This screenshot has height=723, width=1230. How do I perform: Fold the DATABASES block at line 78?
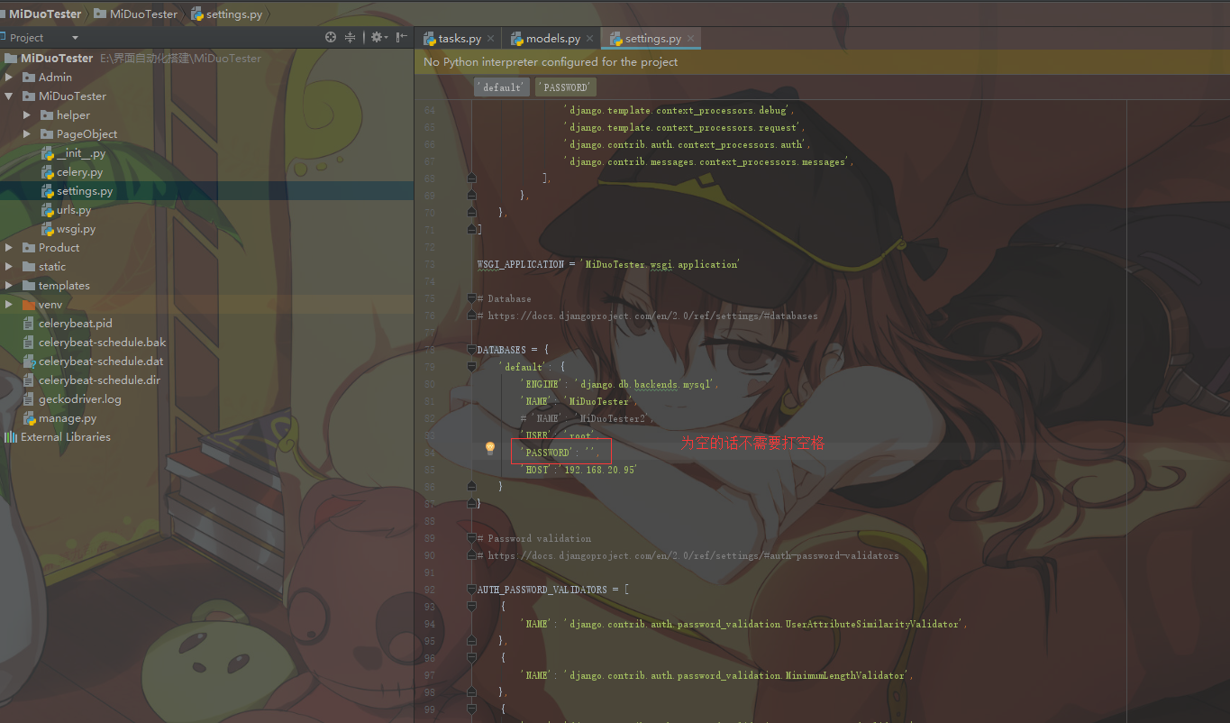471,350
